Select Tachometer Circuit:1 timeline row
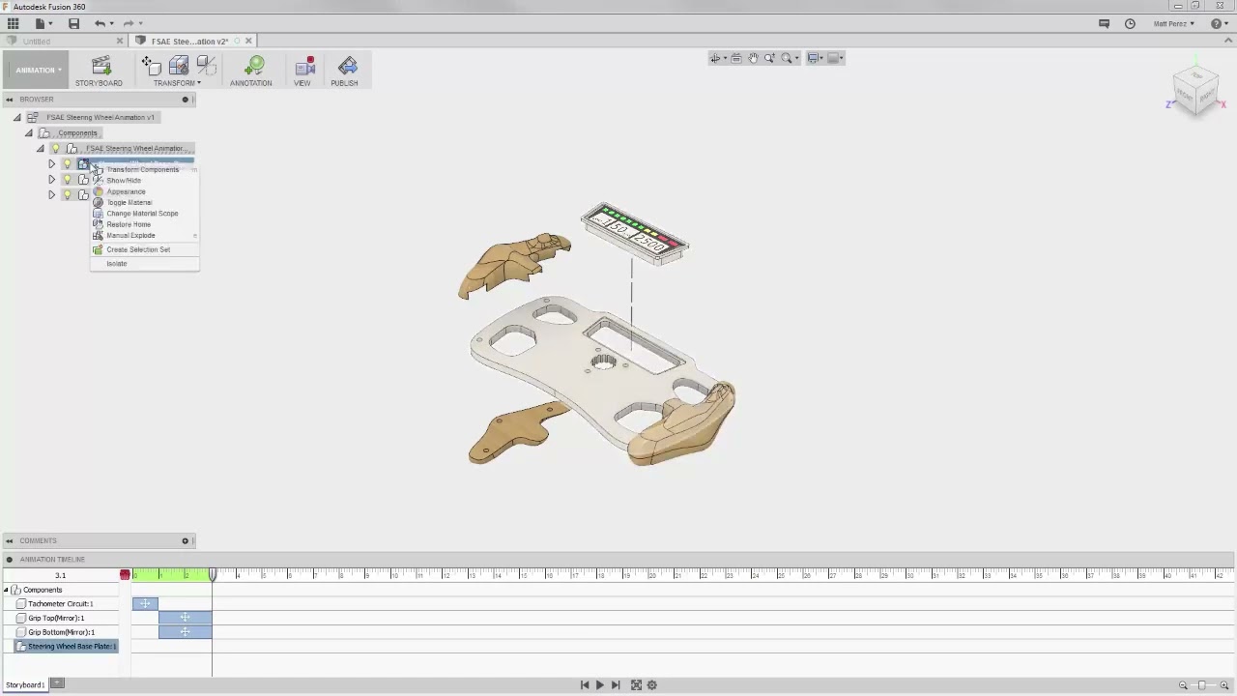The image size is (1237, 696). [60, 604]
